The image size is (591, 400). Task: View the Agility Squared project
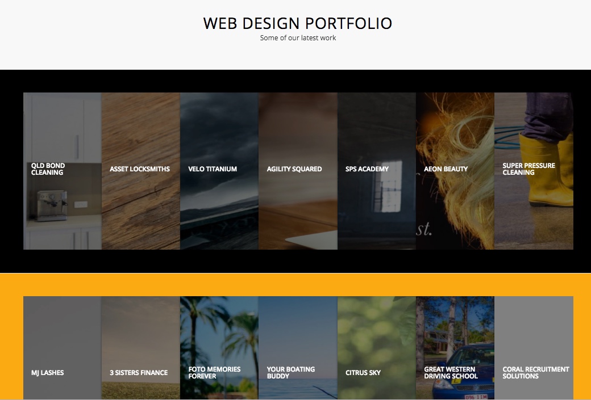pos(298,171)
